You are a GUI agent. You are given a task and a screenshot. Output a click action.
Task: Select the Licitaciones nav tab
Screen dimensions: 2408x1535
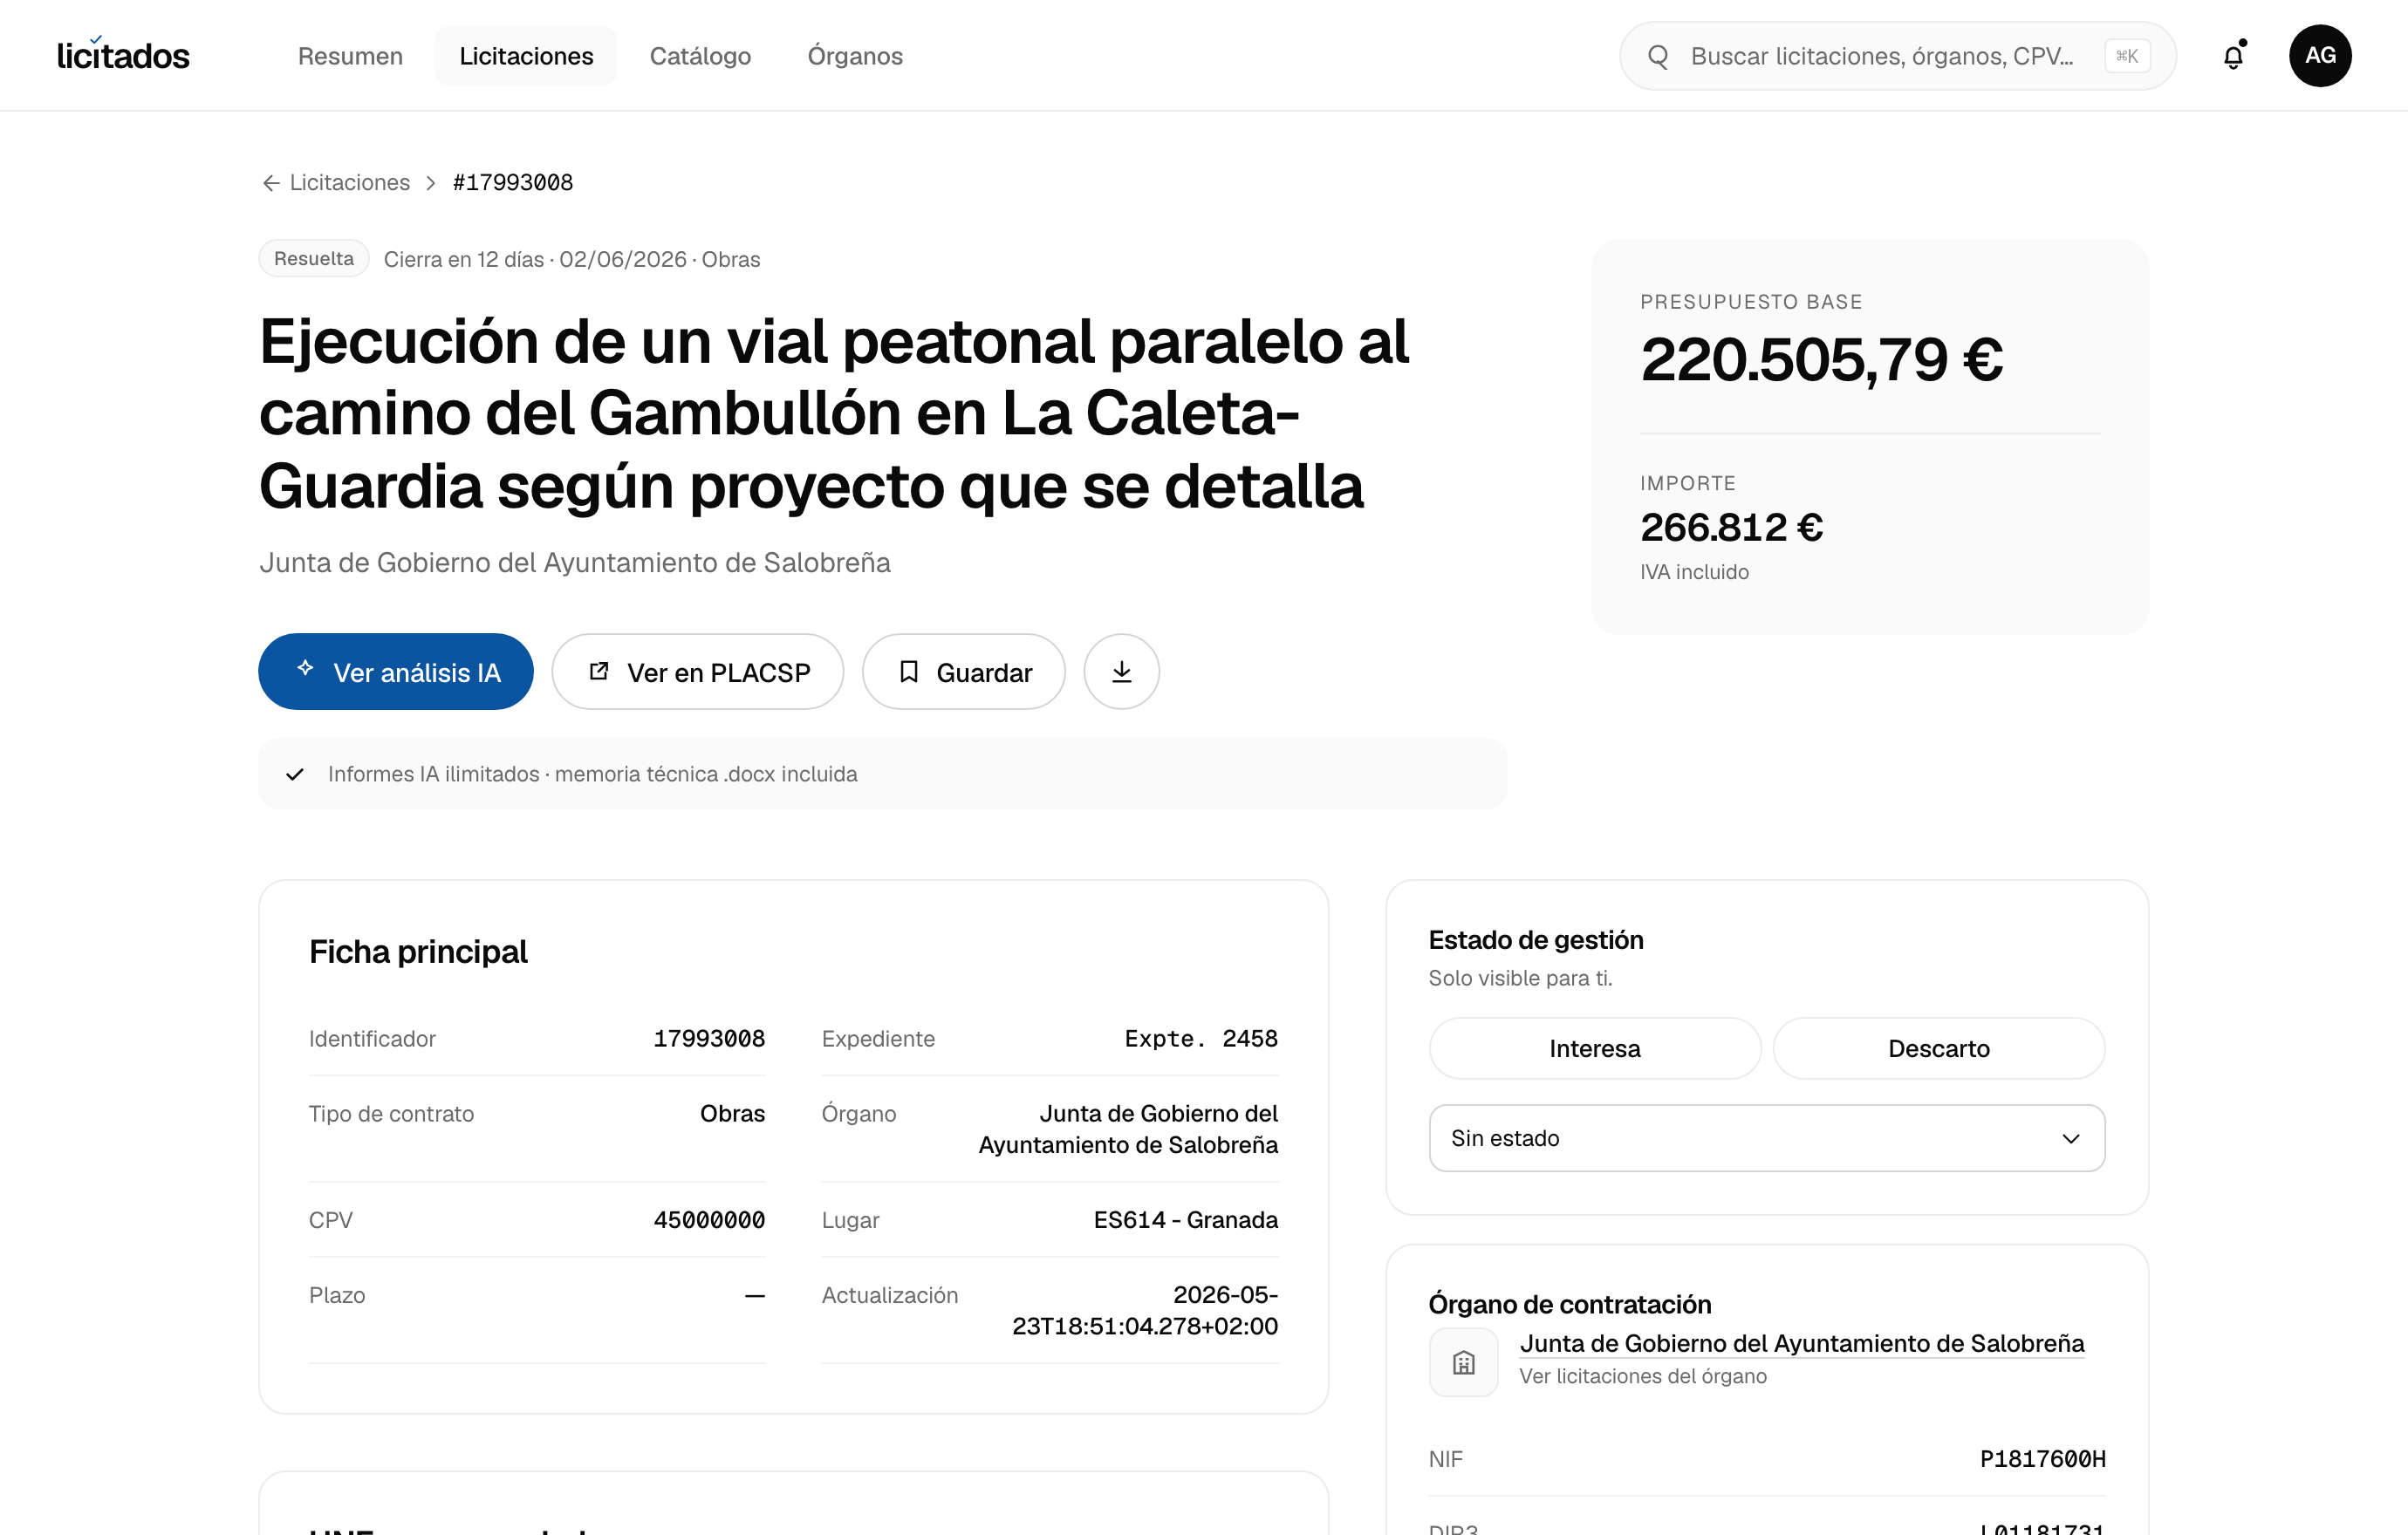526,56
